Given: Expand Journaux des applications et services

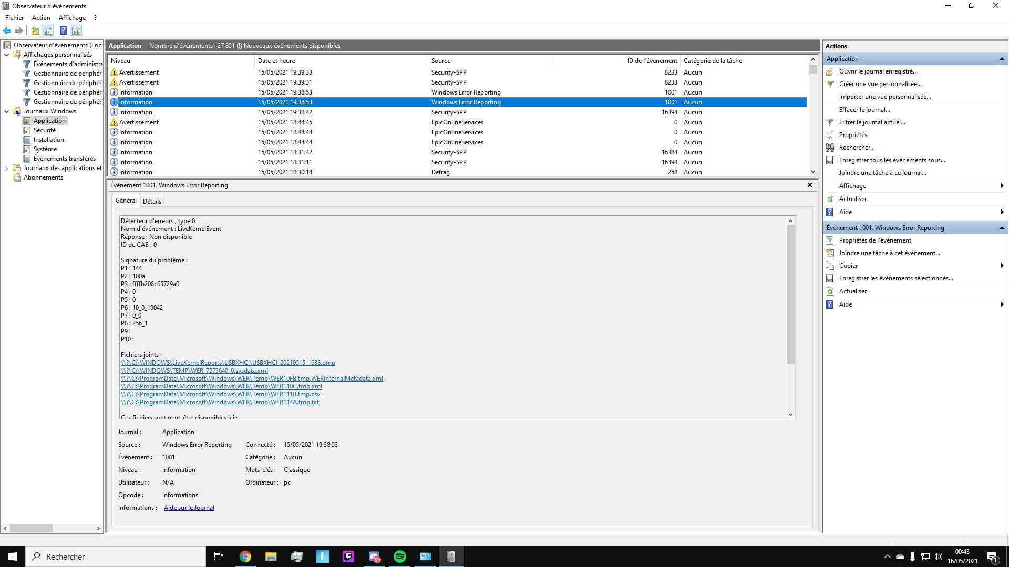Looking at the screenshot, I should pos(6,169).
